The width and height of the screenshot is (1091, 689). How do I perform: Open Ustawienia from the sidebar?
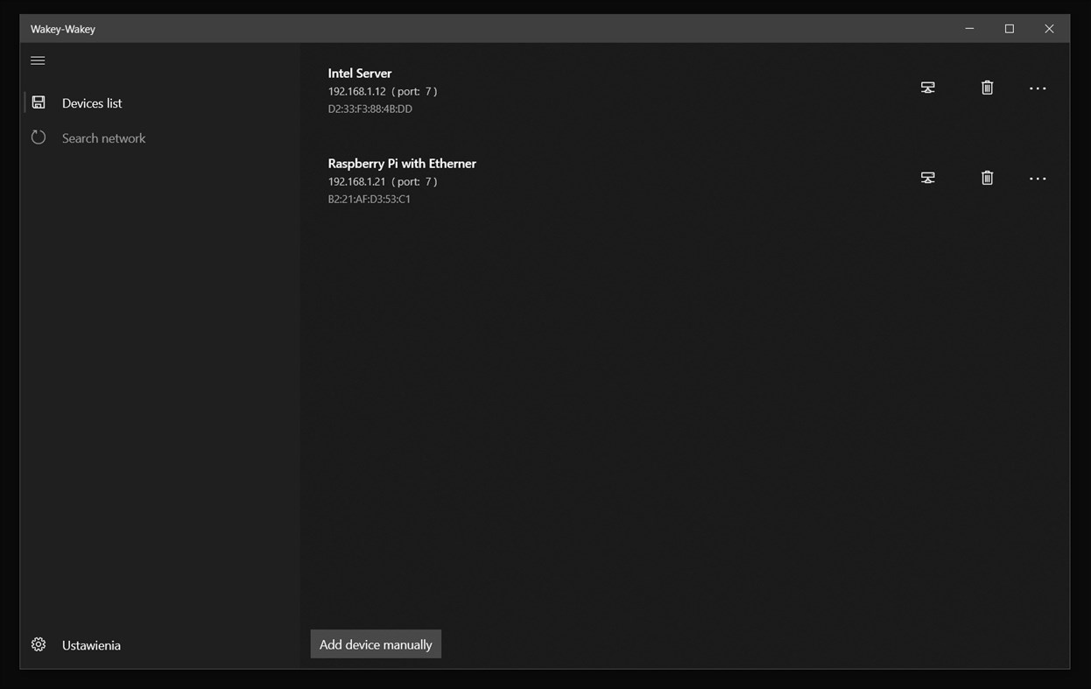click(91, 644)
